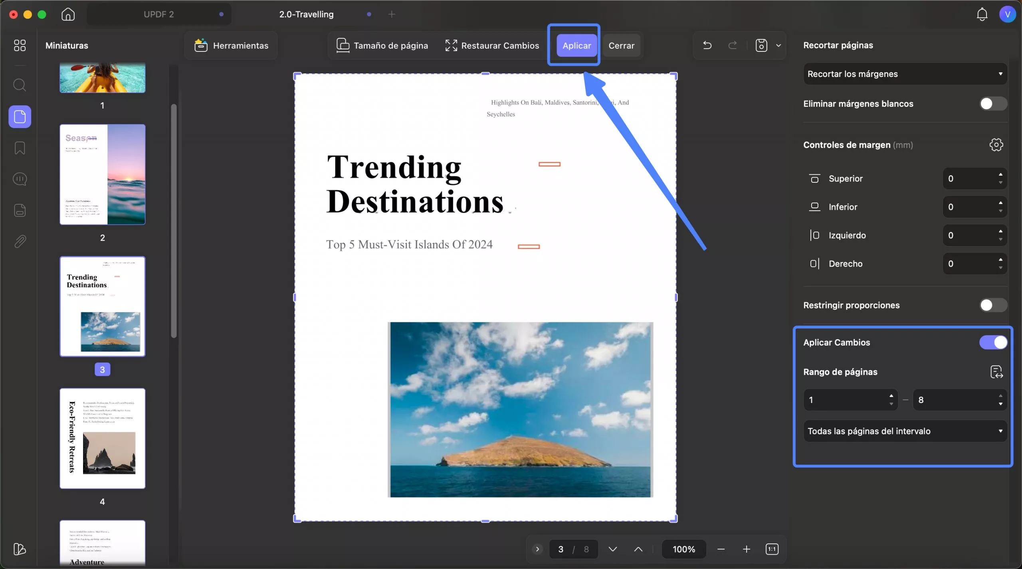Decrease the end page range value

pos(1000,404)
